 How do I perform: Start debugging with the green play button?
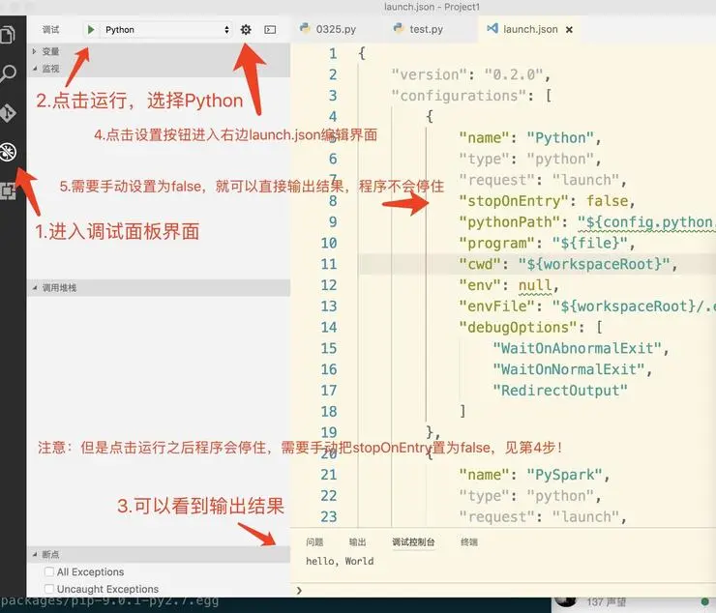[90, 30]
